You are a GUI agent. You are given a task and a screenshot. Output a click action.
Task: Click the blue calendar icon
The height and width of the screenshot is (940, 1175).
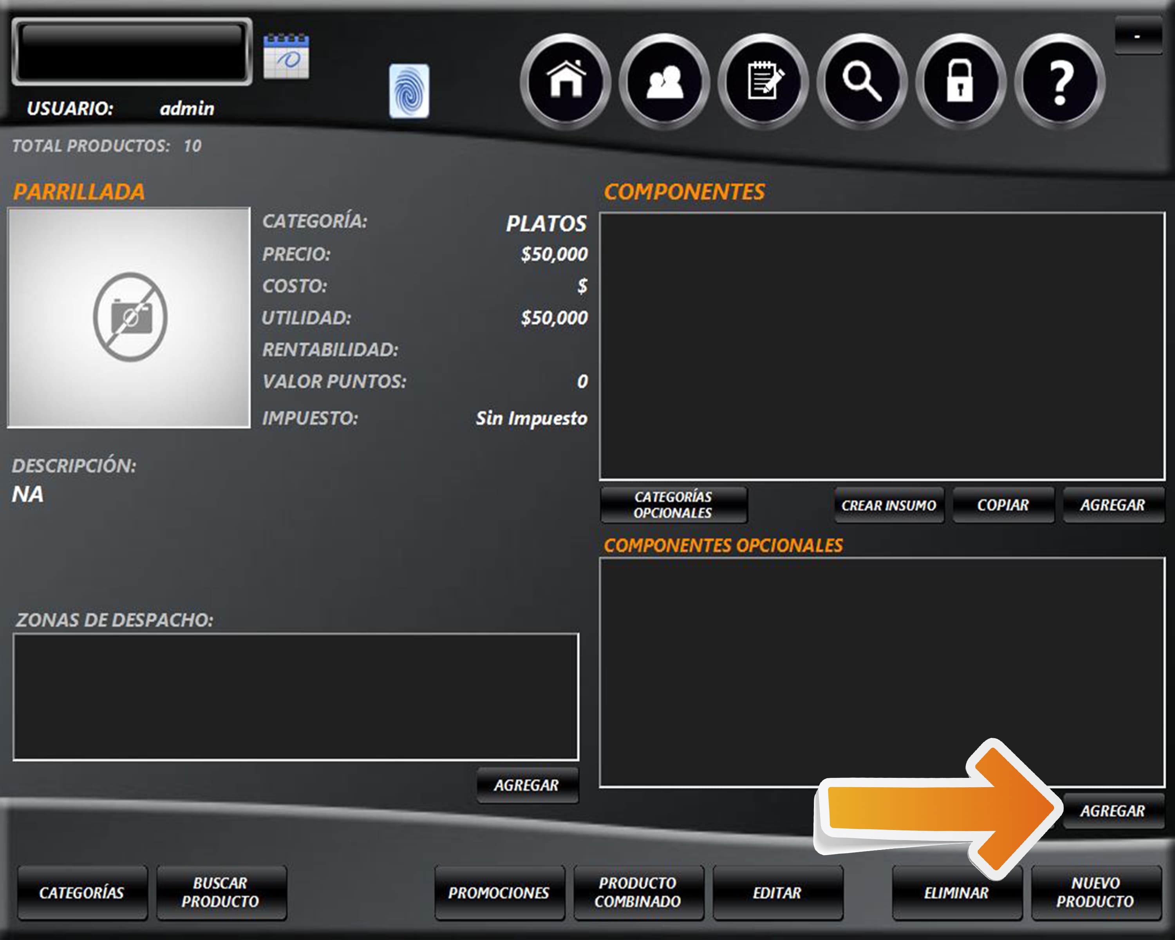(x=286, y=56)
